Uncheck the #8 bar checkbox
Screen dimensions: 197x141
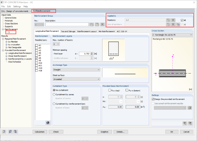tap(37, 58)
